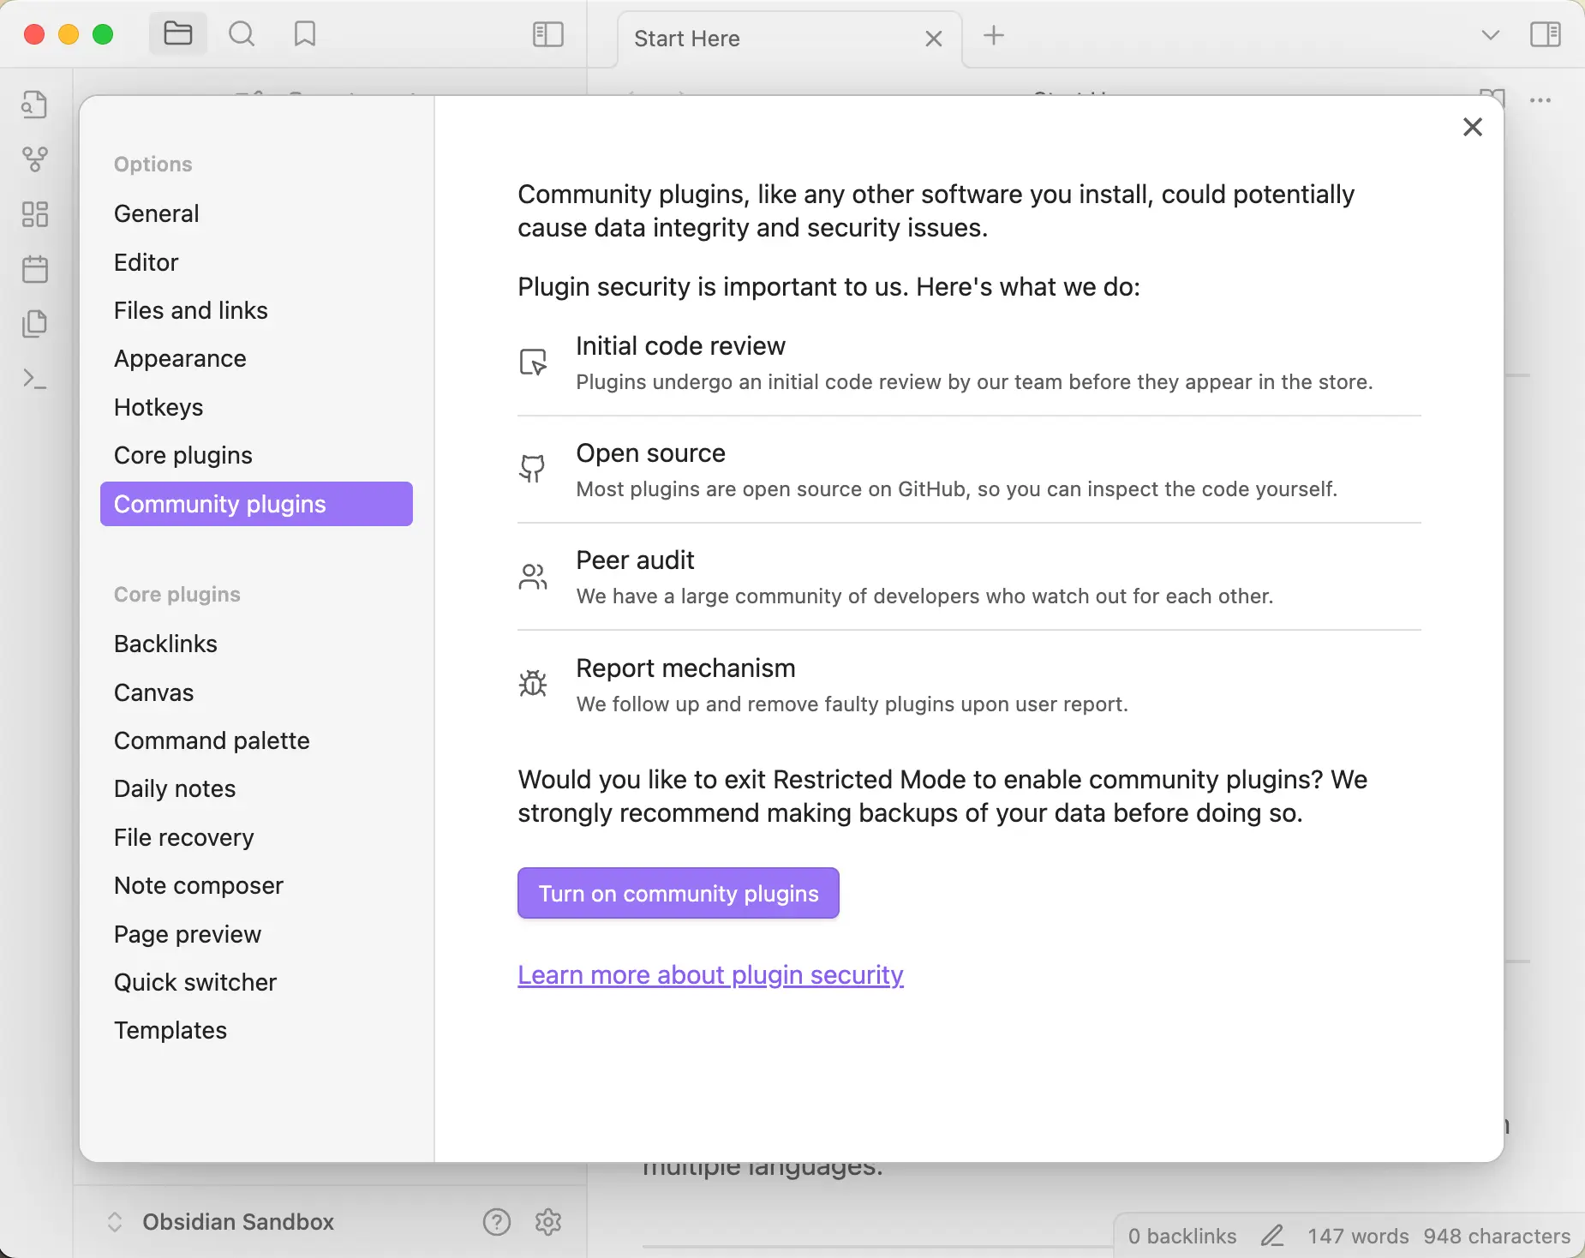Open the bookmarks icon in top bar
This screenshot has height=1258, width=1585.
[x=304, y=34]
